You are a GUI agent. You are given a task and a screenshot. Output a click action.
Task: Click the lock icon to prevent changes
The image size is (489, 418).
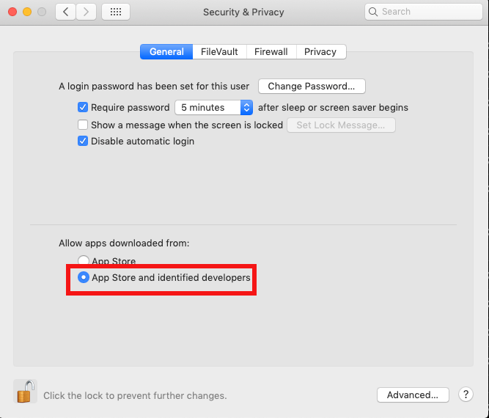[25, 392]
